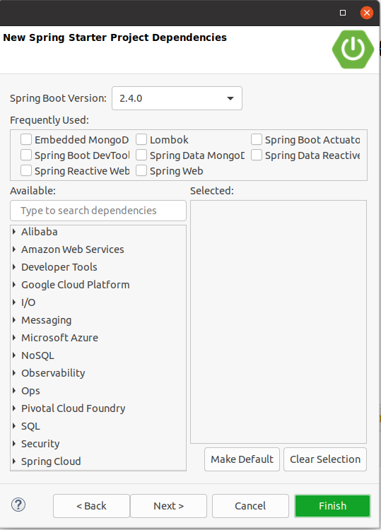Enable Spring Data Reactive checkbox
The width and height of the screenshot is (381, 530).
[x=257, y=155]
